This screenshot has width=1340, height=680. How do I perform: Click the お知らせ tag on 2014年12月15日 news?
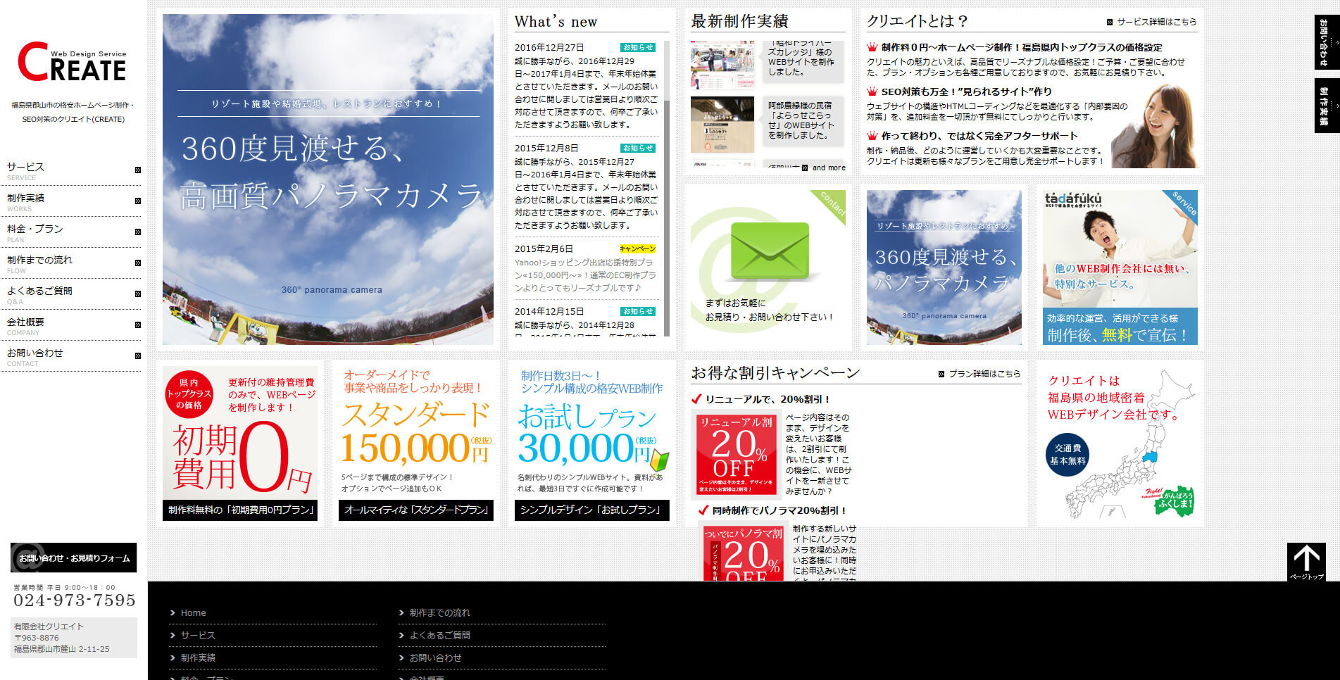[638, 311]
